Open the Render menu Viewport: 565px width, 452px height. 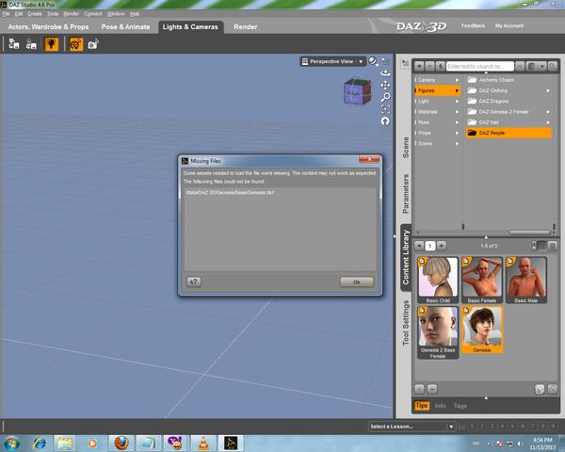(x=71, y=14)
